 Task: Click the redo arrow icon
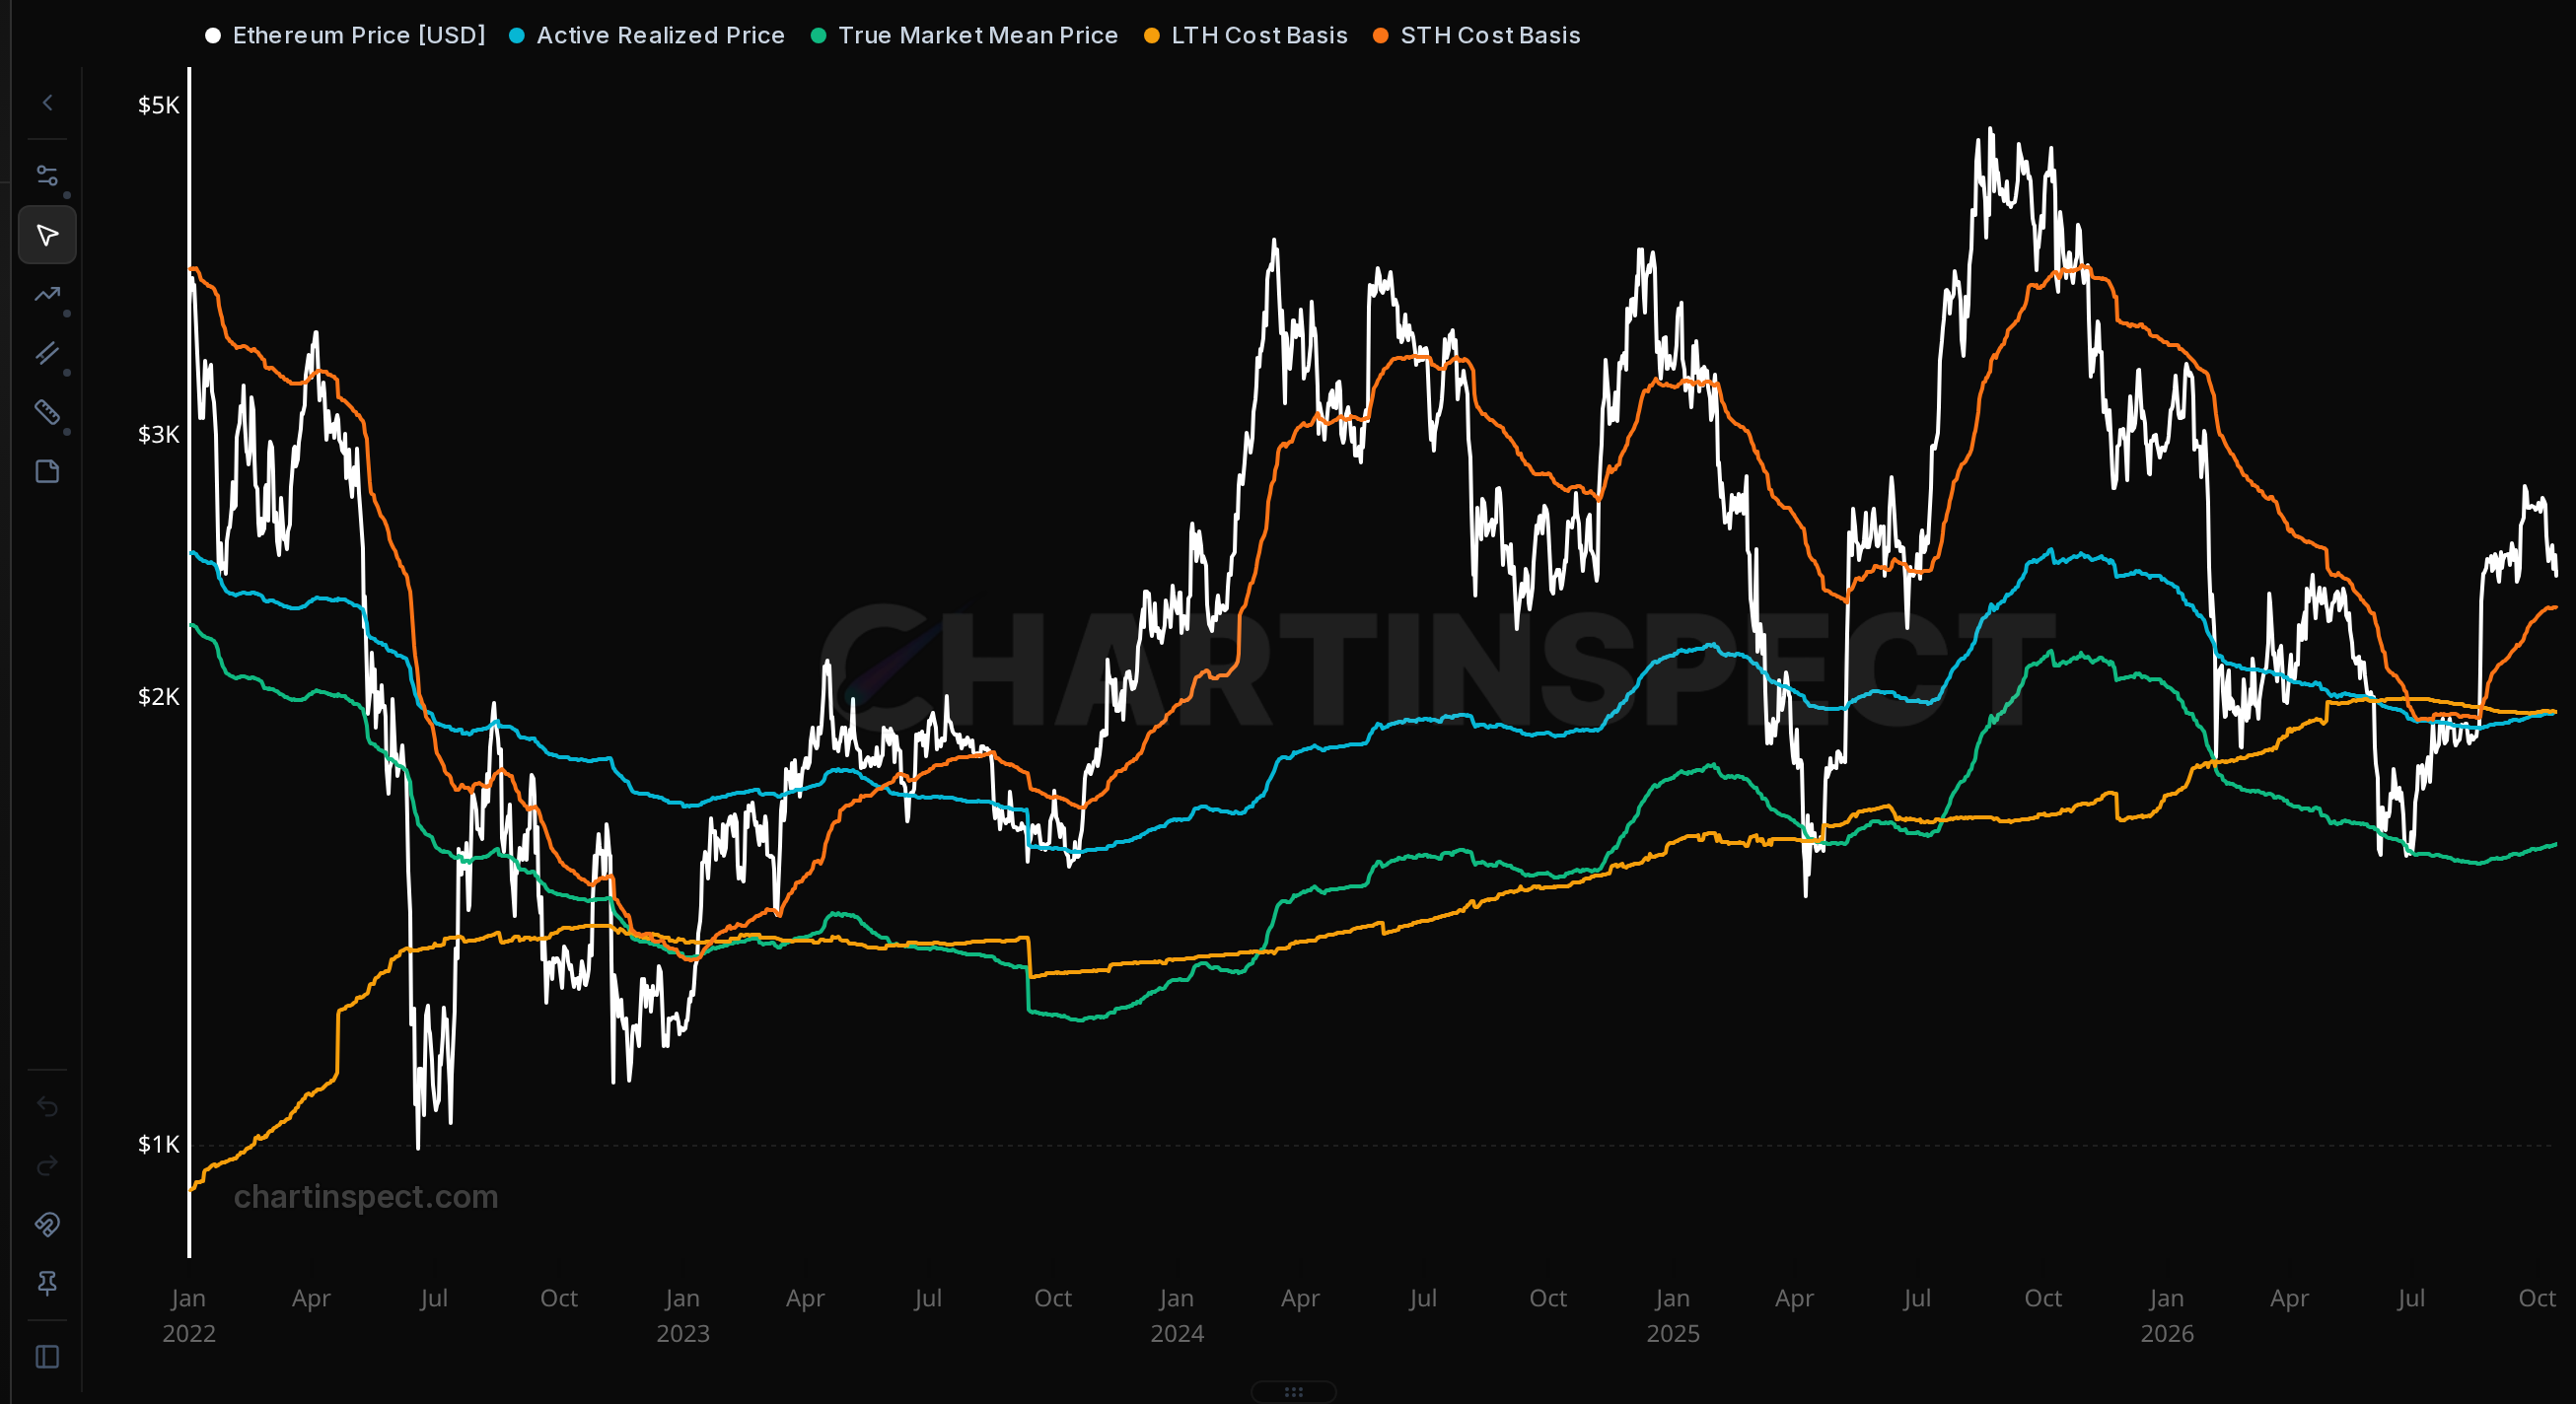47,1165
